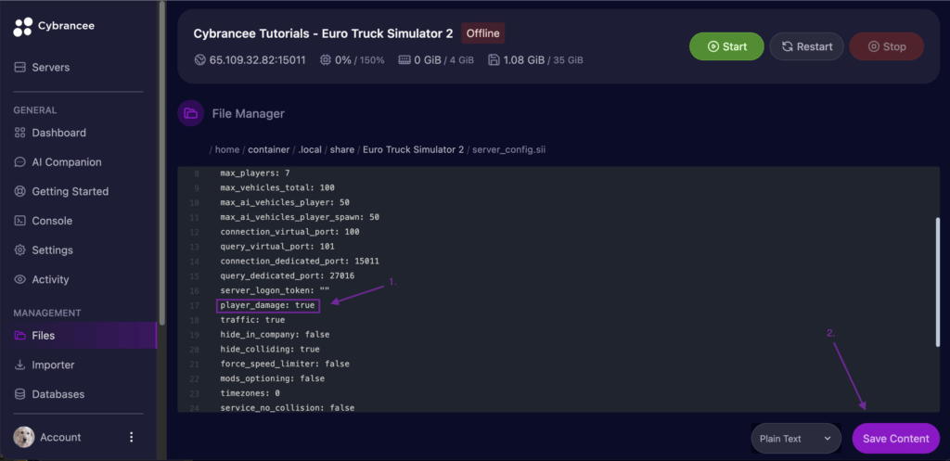The height and width of the screenshot is (461, 950).
Task: Click the account avatar picture
Action: coord(24,438)
